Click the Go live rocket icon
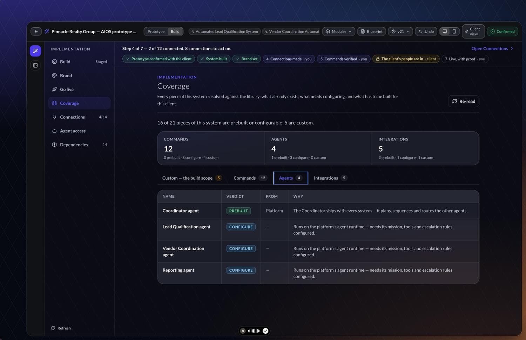The image size is (526, 340). pos(54,89)
